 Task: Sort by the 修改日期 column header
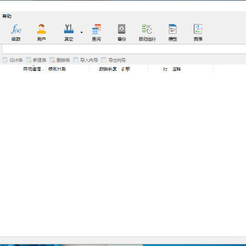pos(68,69)
